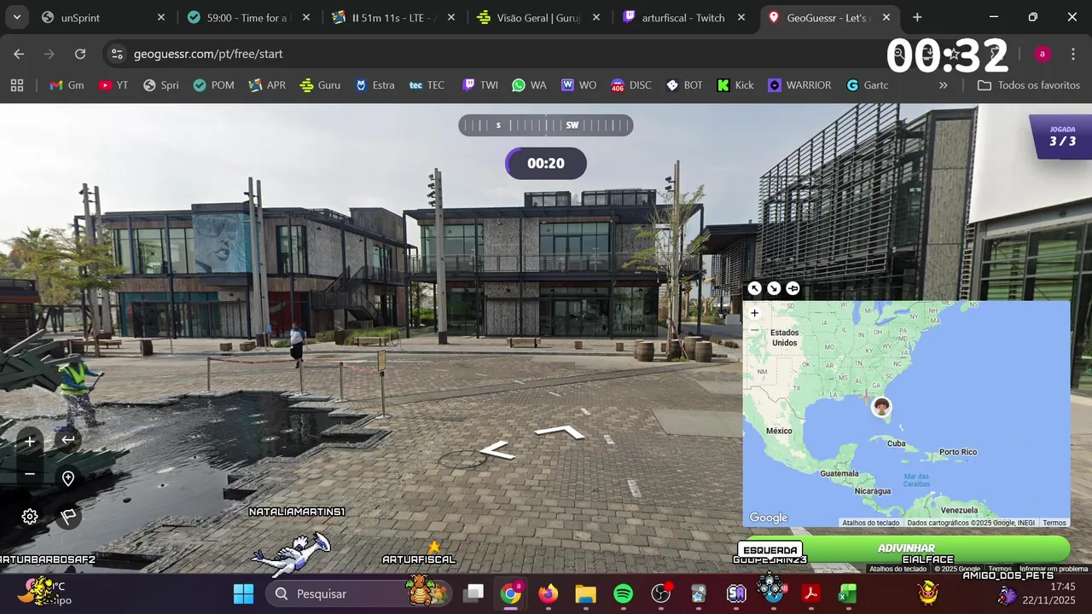Open Spotify from the taskbar
The image size is (1092, 614).
624,594
